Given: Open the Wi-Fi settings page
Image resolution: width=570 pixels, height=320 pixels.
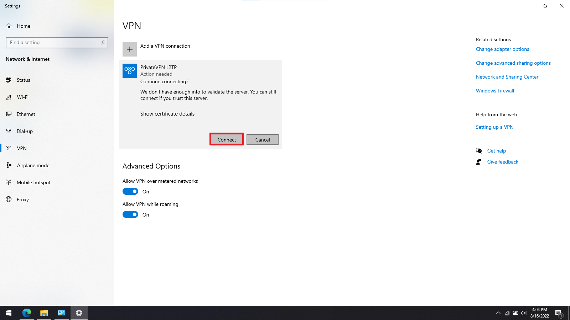Looking at the screenshot, I should [x=23, y=97].
